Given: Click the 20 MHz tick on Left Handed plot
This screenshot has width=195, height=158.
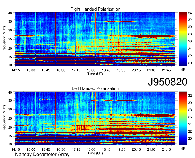Looking at the screenshot, I should [10, 127].
